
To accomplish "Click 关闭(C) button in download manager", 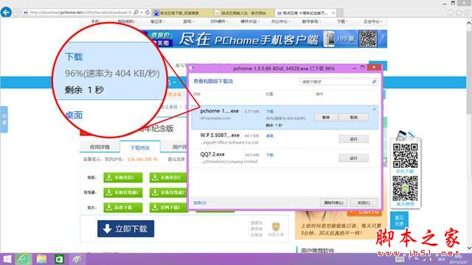I will (x=364, y=203).
